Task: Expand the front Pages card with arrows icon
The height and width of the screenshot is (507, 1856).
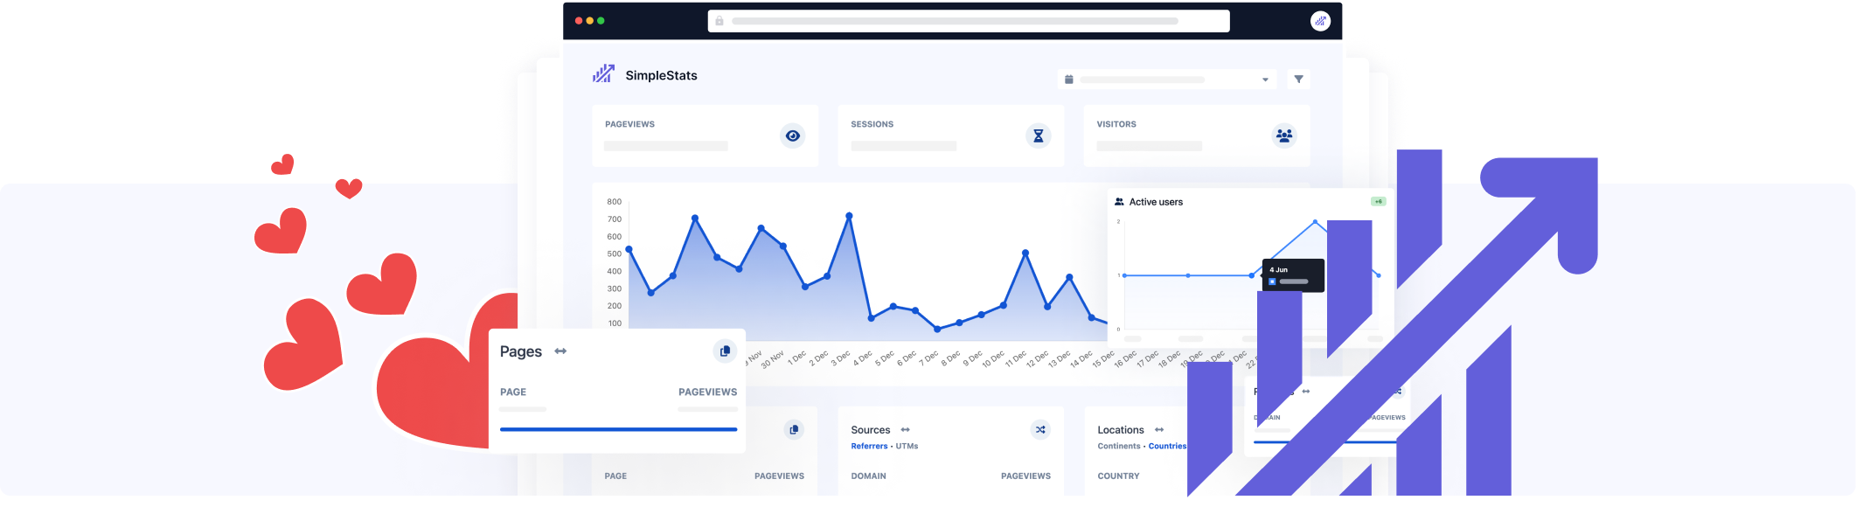Action: (x=560, y=351)
